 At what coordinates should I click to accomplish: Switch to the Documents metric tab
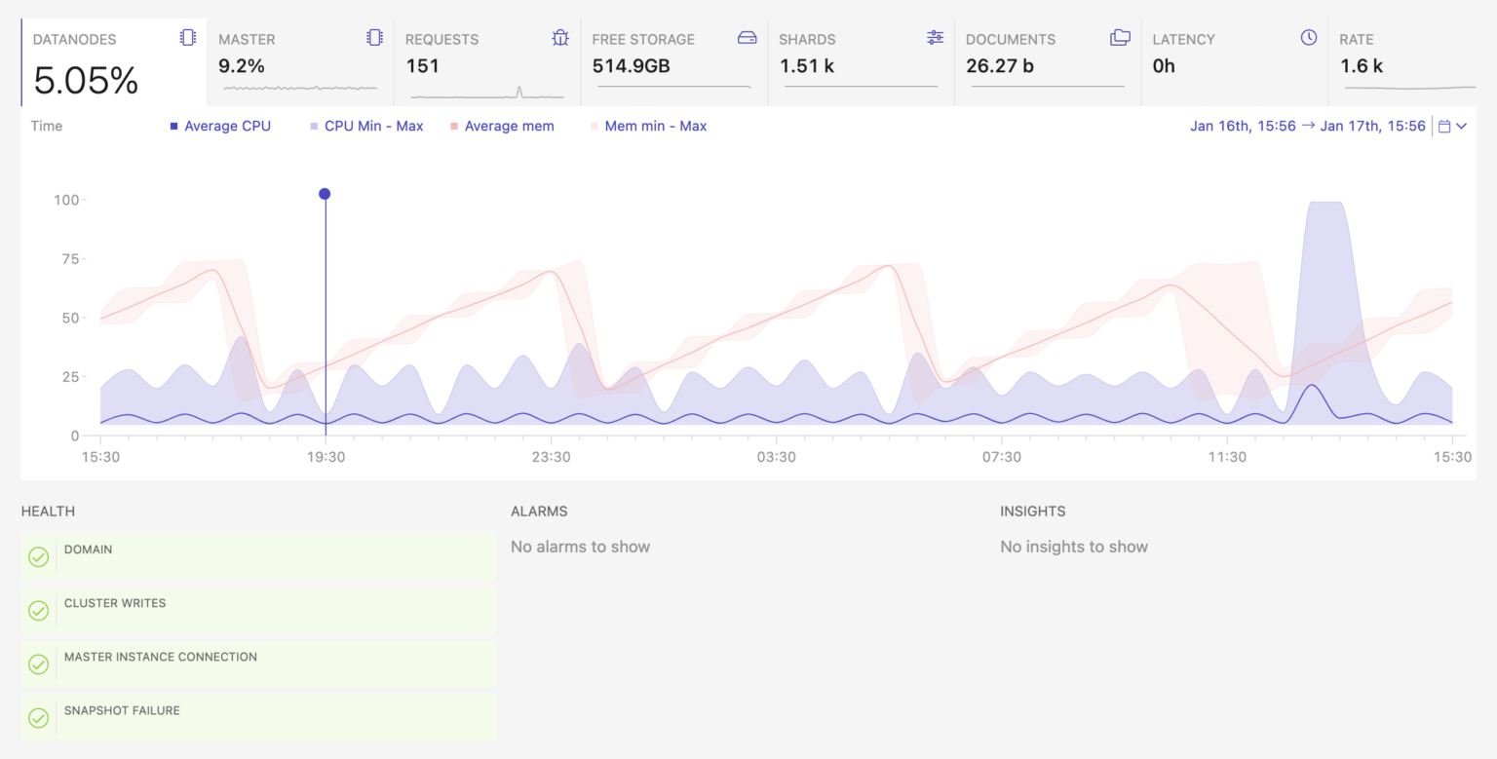1048,62
